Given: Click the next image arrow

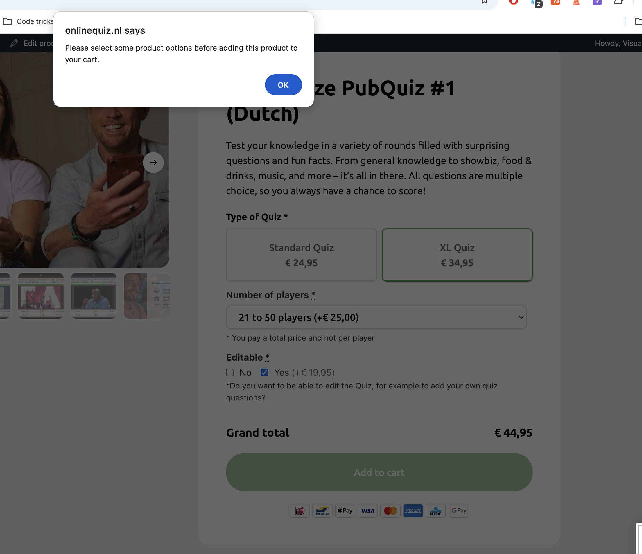Looking at the screenshot, I should [153, 163].
